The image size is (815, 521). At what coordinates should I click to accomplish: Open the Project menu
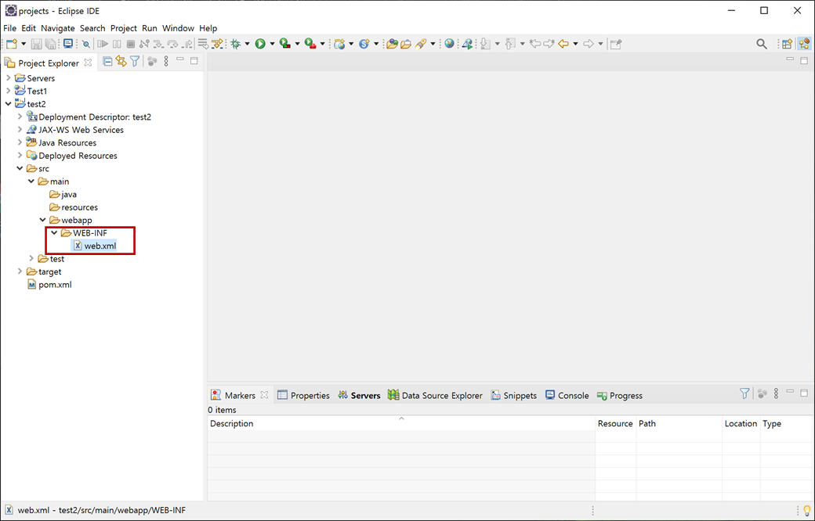(124, 28)
